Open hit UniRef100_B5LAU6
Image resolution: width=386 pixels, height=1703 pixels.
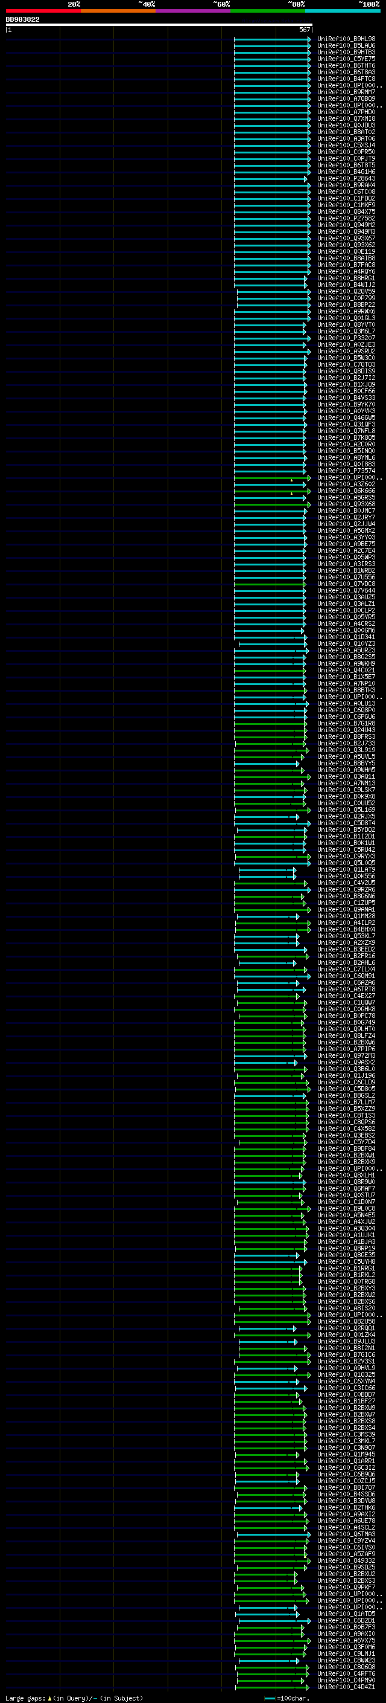point(346,46)
